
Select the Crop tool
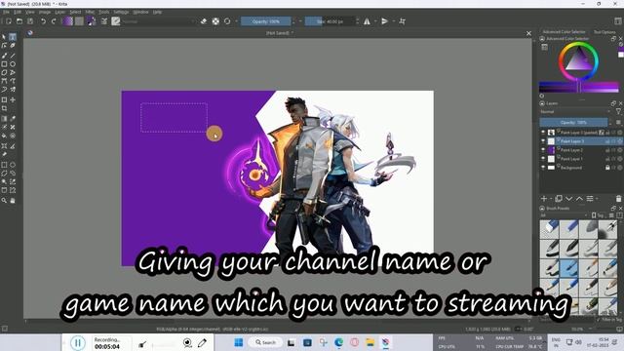click(x=4, y=108)
